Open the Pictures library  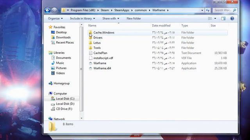(61, 68)
